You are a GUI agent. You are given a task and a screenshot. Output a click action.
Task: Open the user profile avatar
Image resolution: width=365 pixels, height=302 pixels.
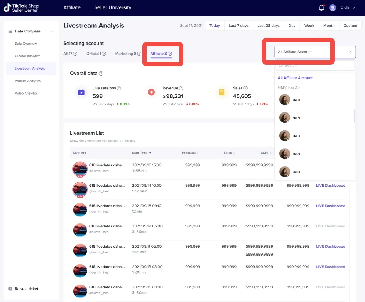pos(333,8)
